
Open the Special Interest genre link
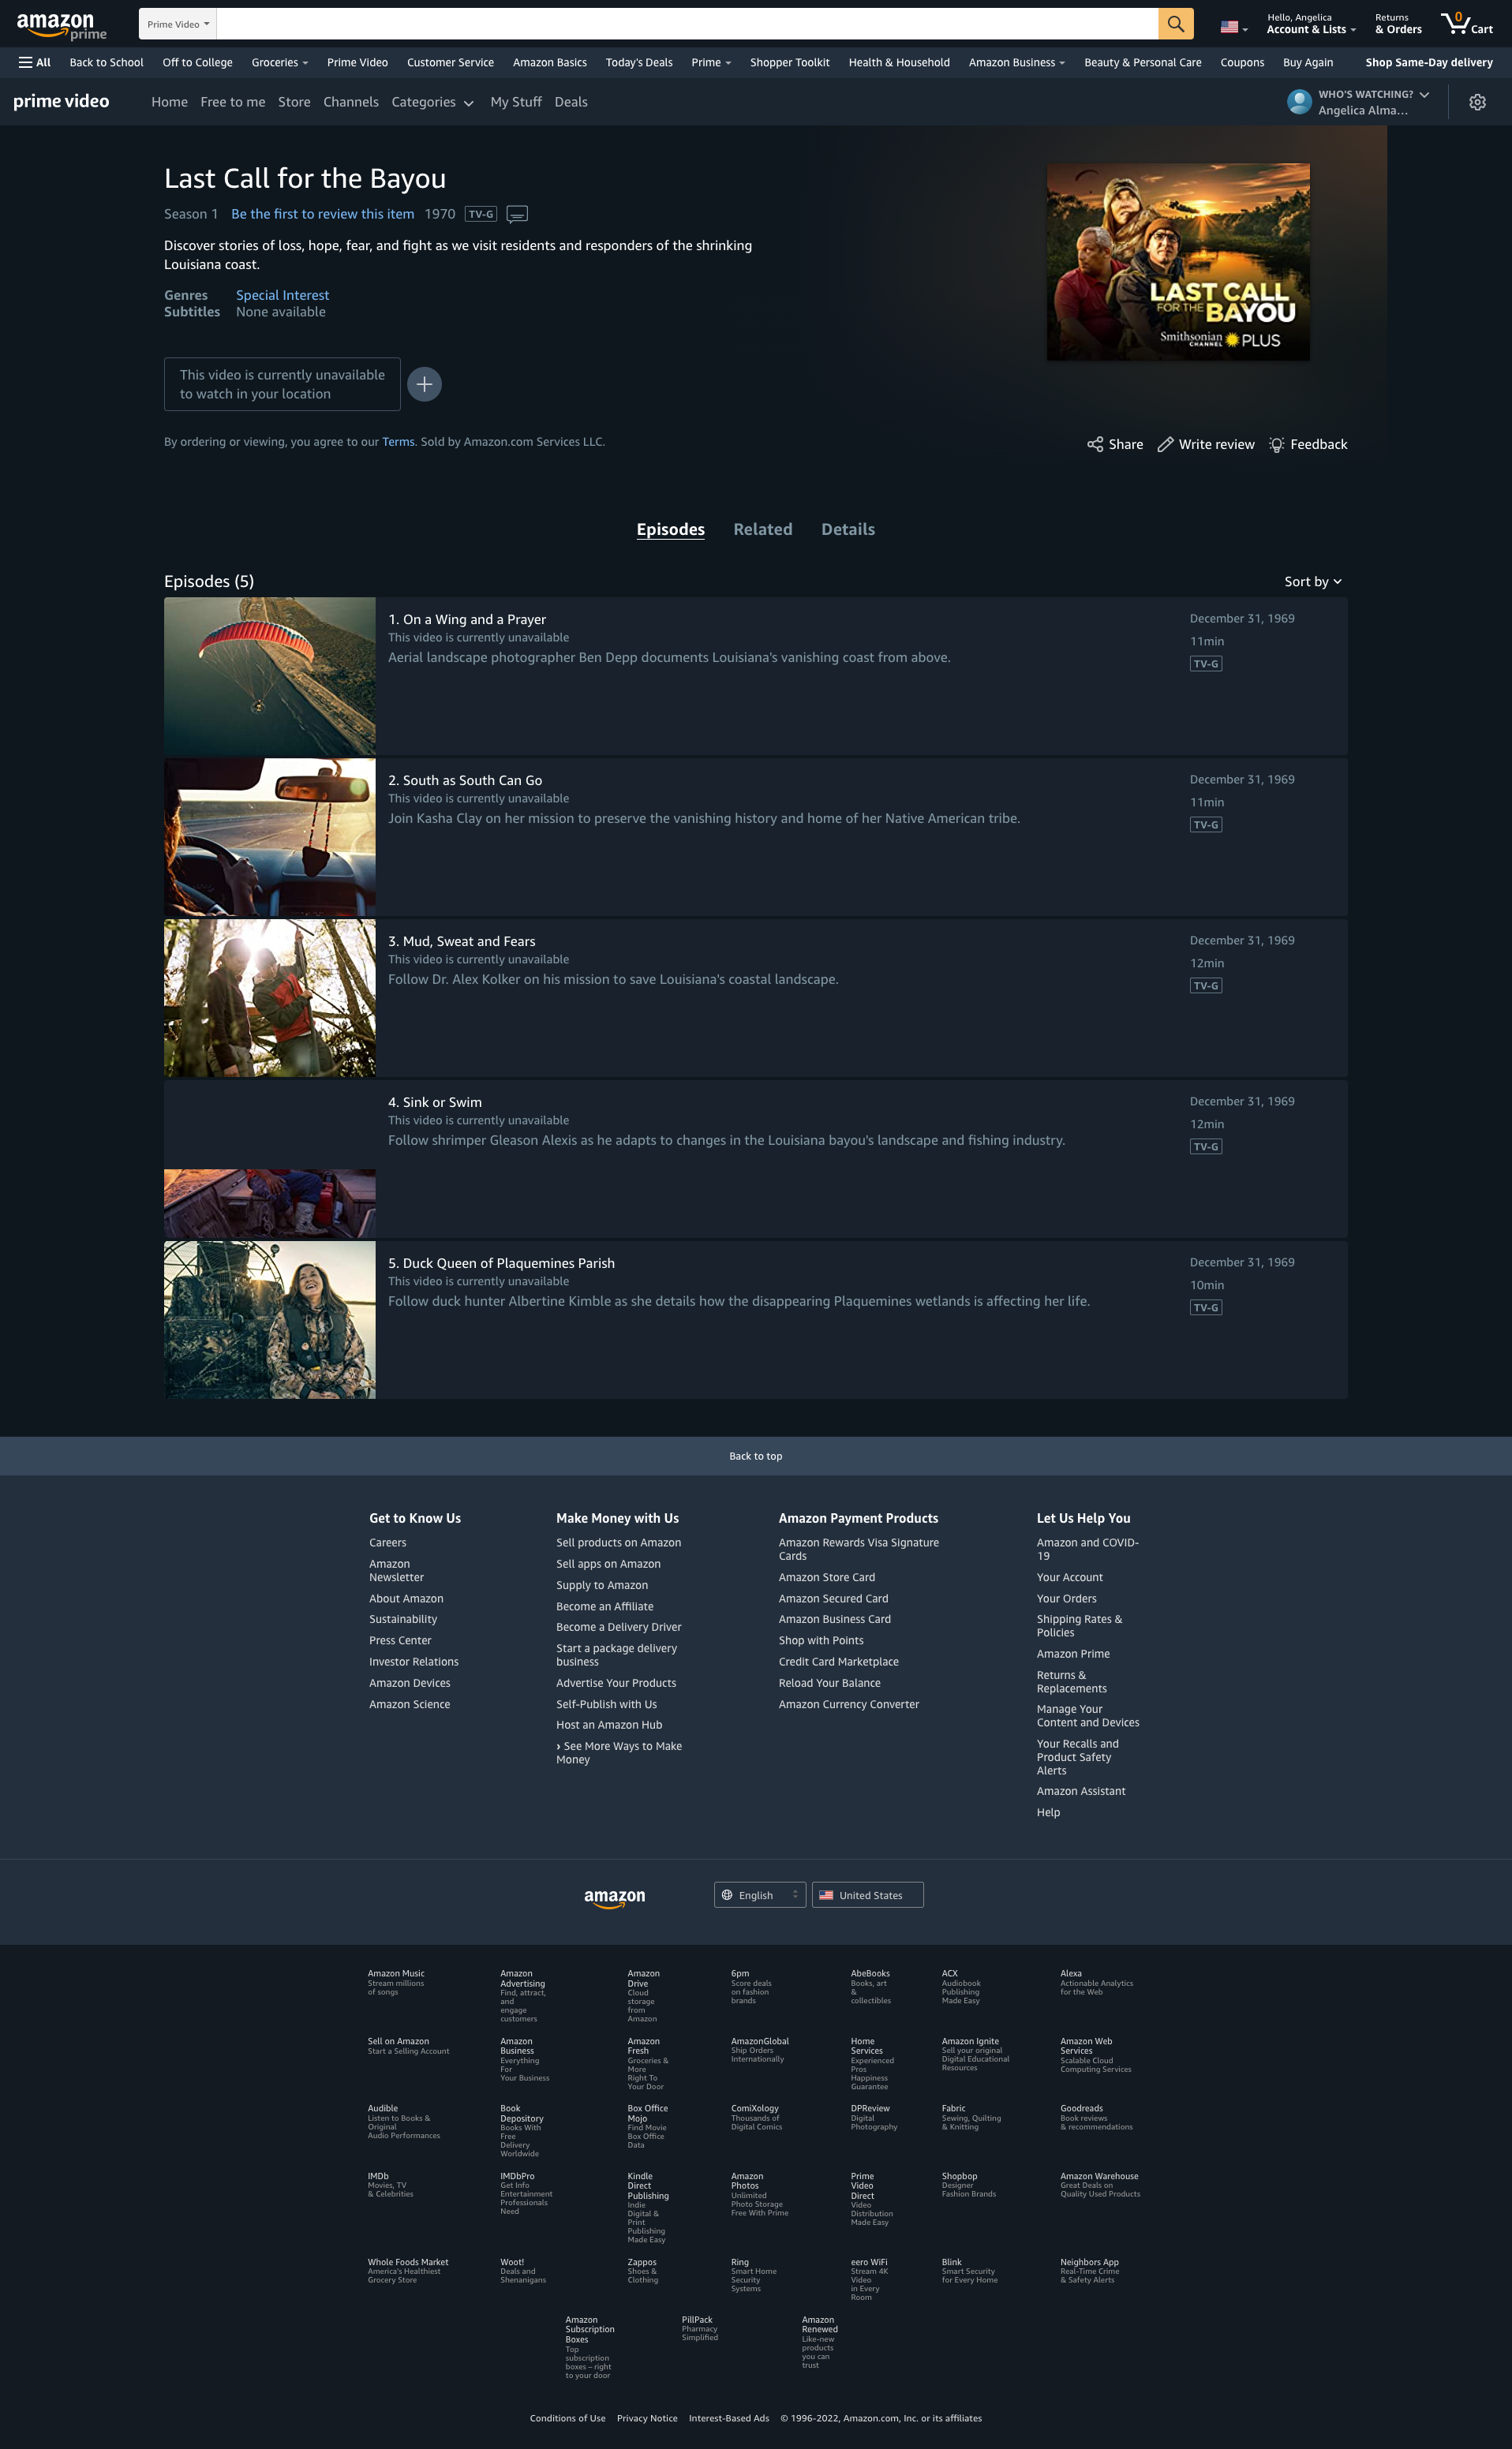(282, 295)
